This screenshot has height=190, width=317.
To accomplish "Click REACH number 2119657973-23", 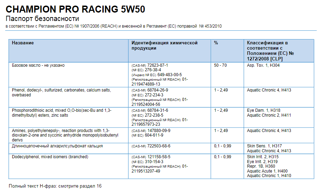I will click(146, 124).
